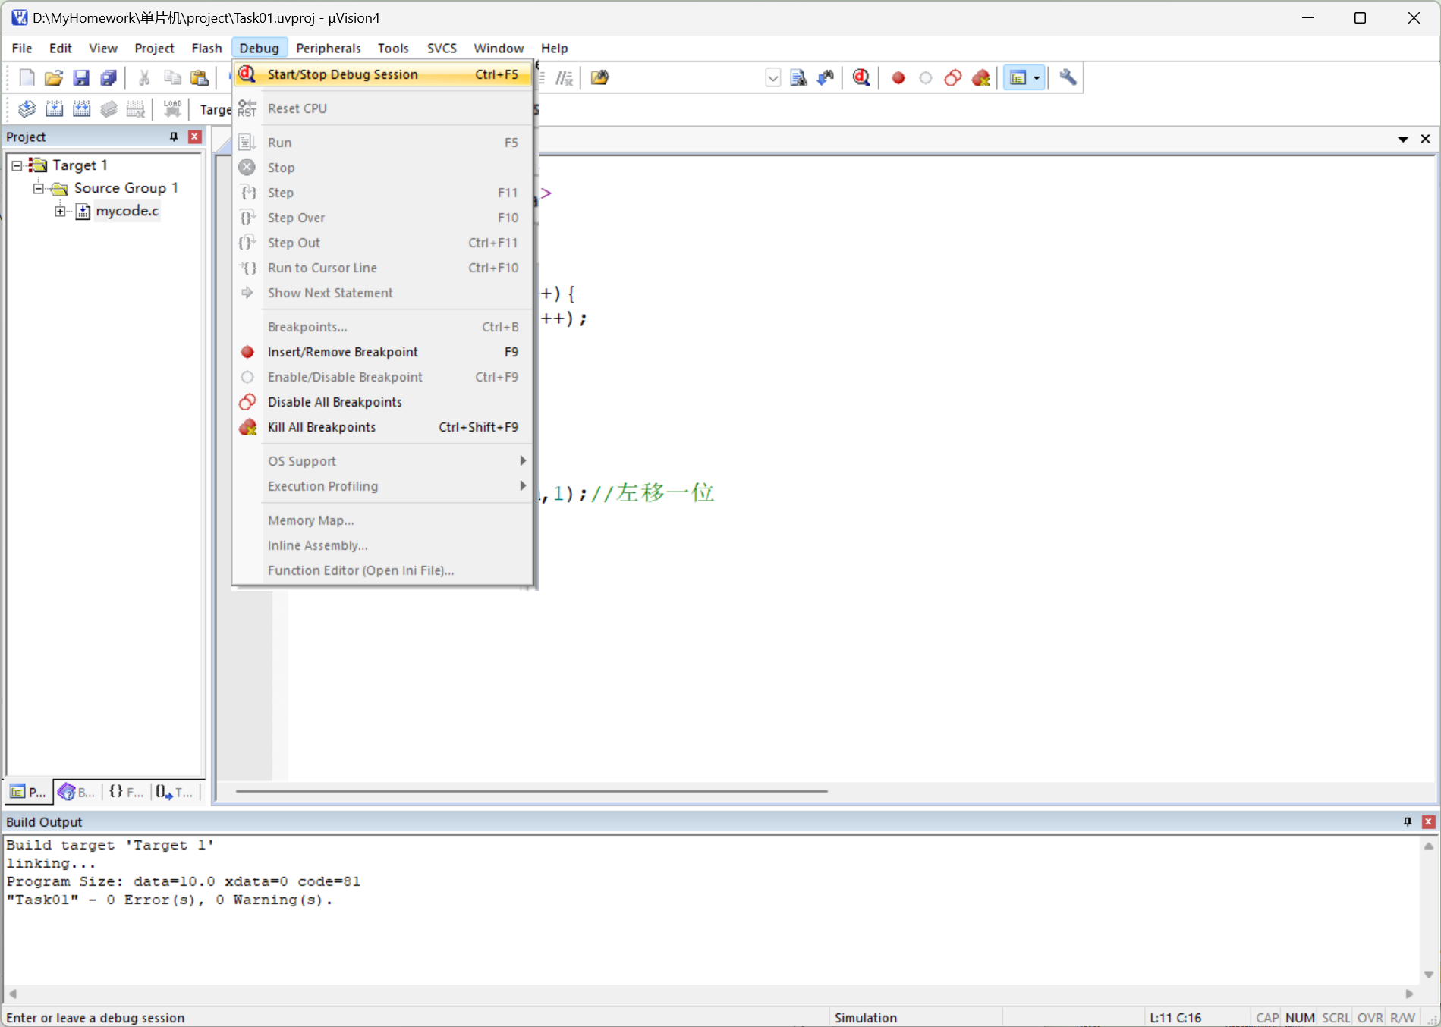This screenshot has height=1027, width=1441.
Task: Choose Insert/Remove Breakpoint menu item
Action: 383,352
